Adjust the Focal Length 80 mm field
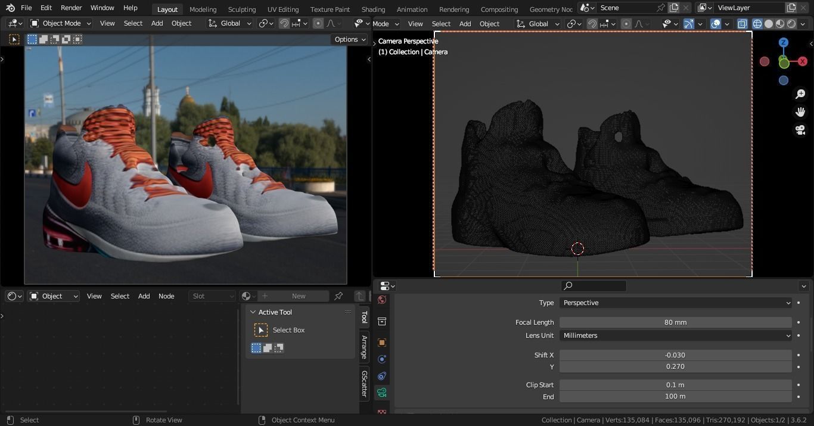The width and height of the screenshot is (814, 426). click(x=676, y=322)
